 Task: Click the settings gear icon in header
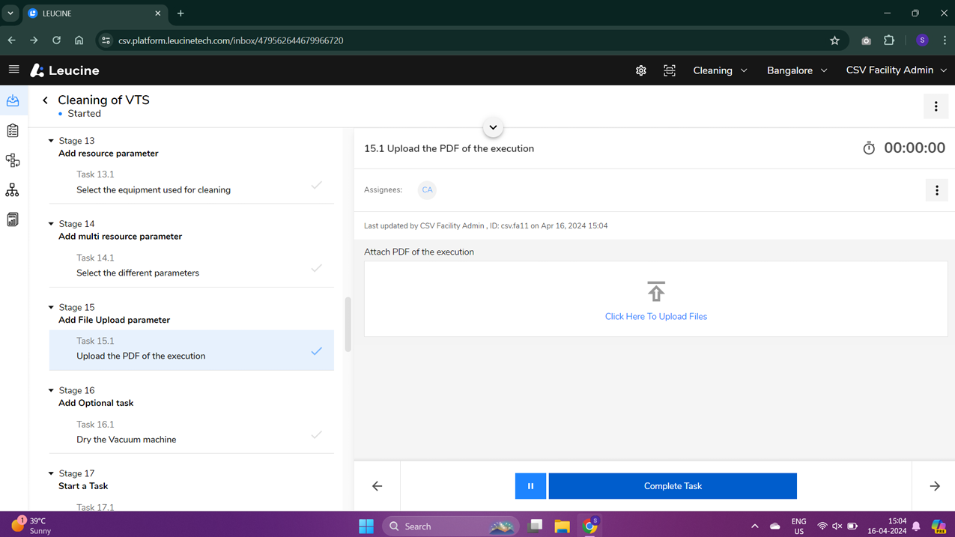[641, 70]
